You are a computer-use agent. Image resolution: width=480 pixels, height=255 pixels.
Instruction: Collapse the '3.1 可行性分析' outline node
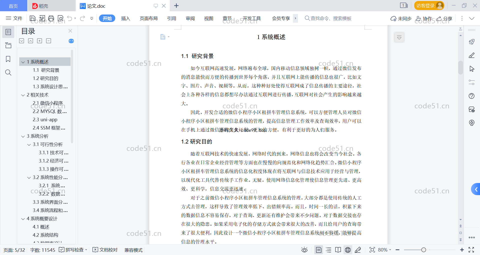coord(29,144)
